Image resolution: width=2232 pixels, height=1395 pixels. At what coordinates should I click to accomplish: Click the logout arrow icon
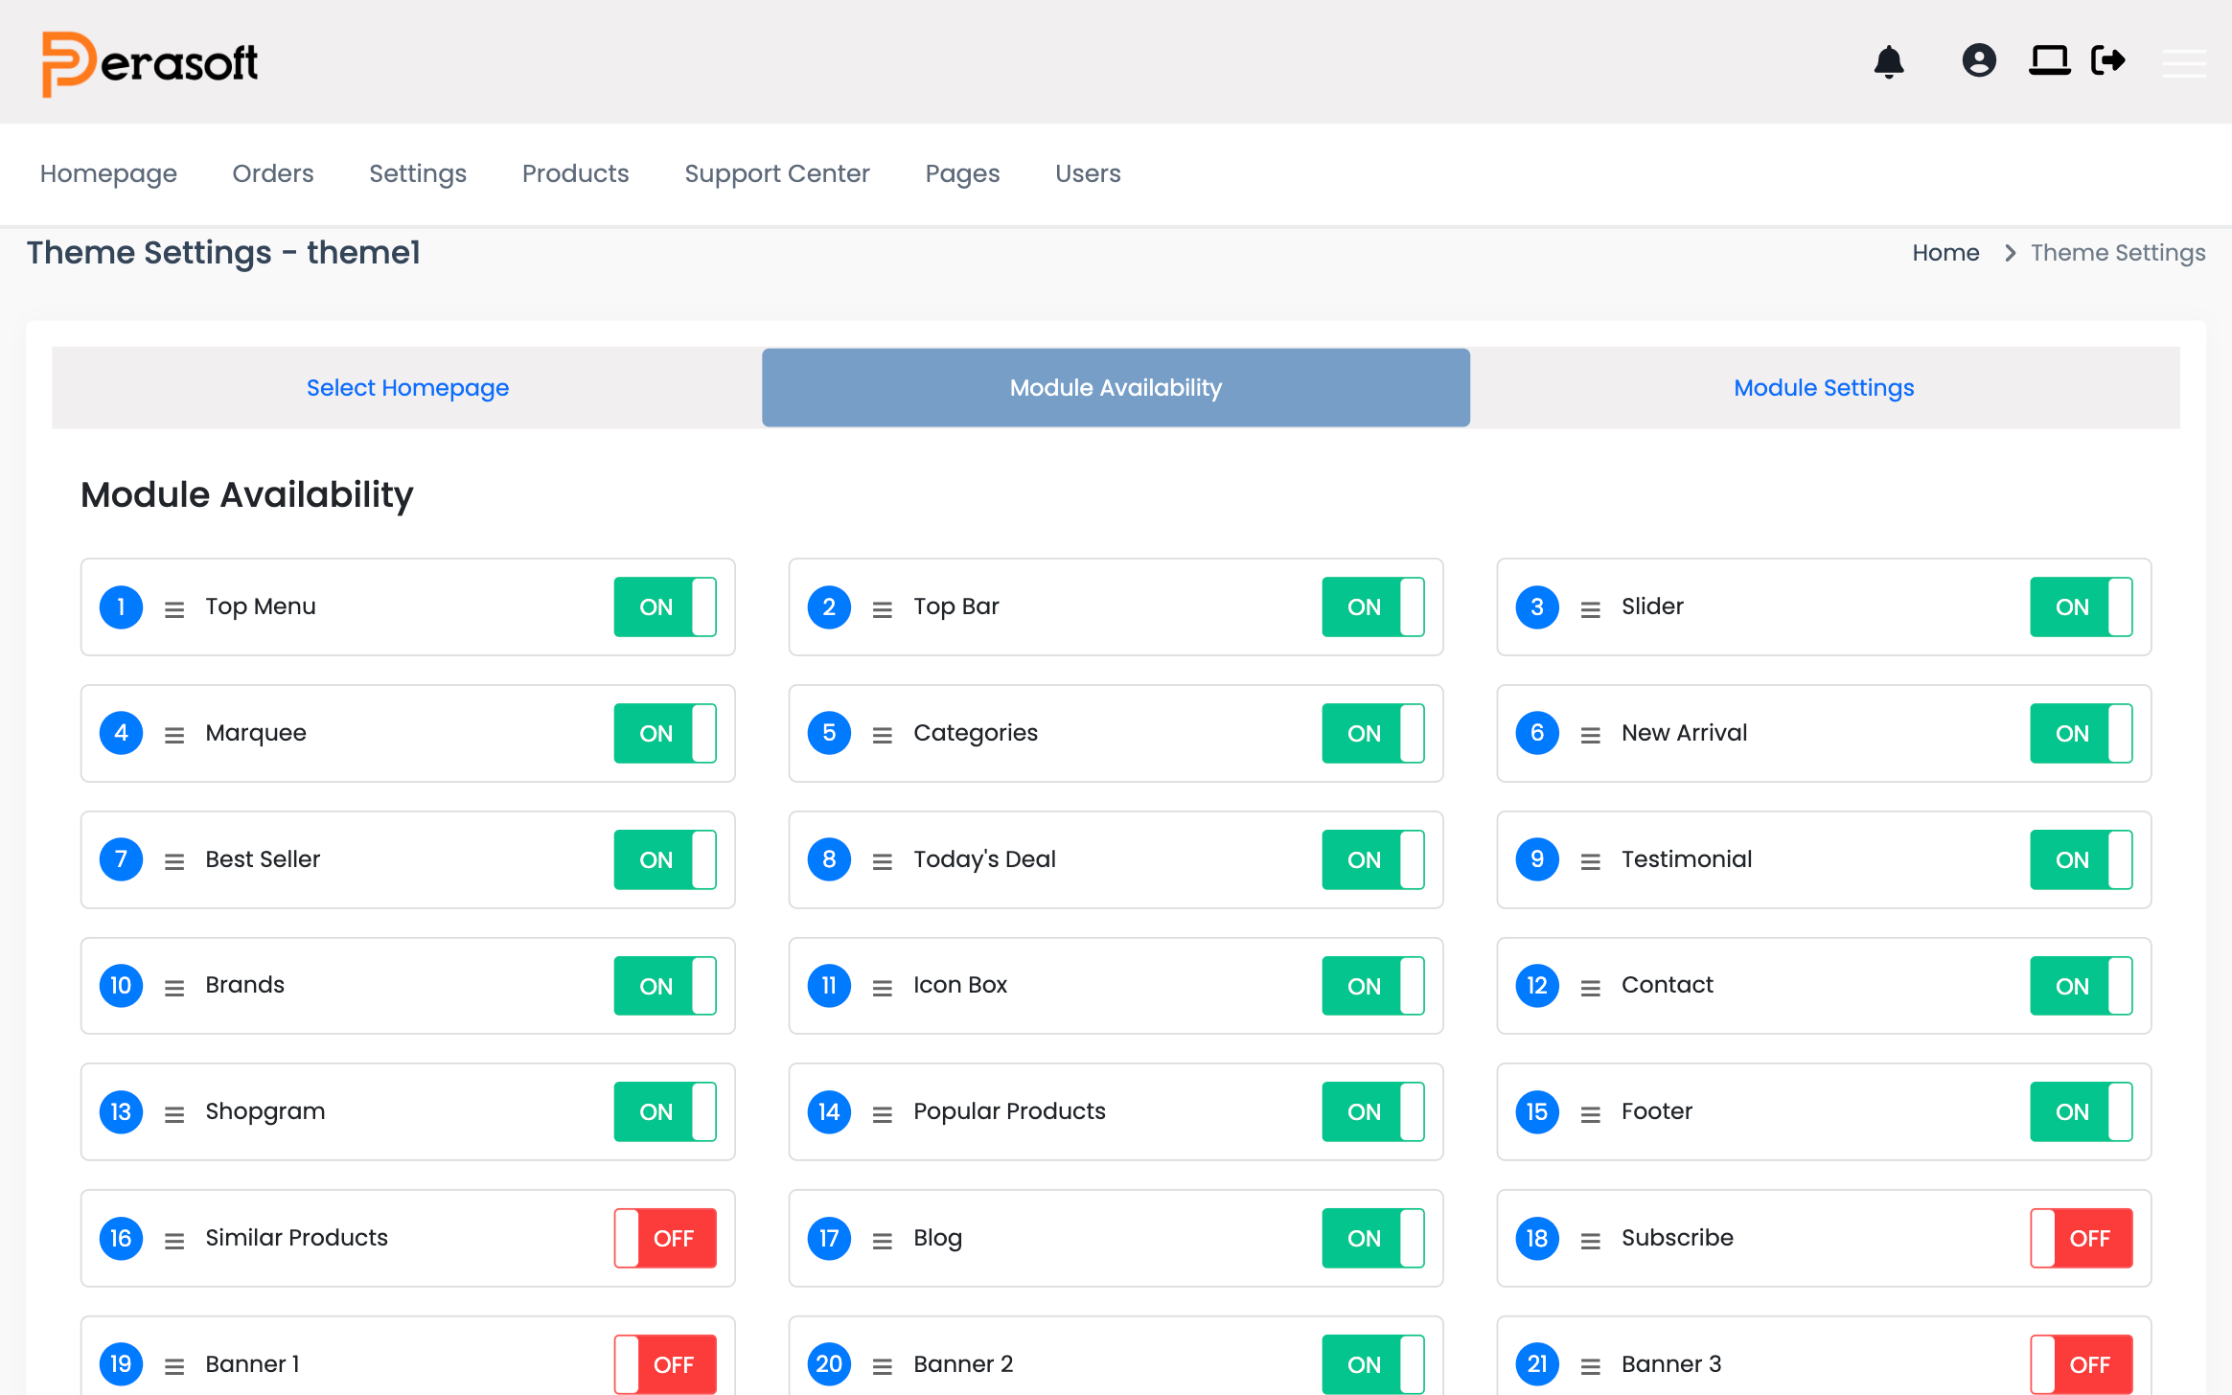2108,61
